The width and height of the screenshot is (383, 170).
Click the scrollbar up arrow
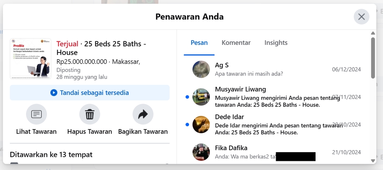coord(373,33)
